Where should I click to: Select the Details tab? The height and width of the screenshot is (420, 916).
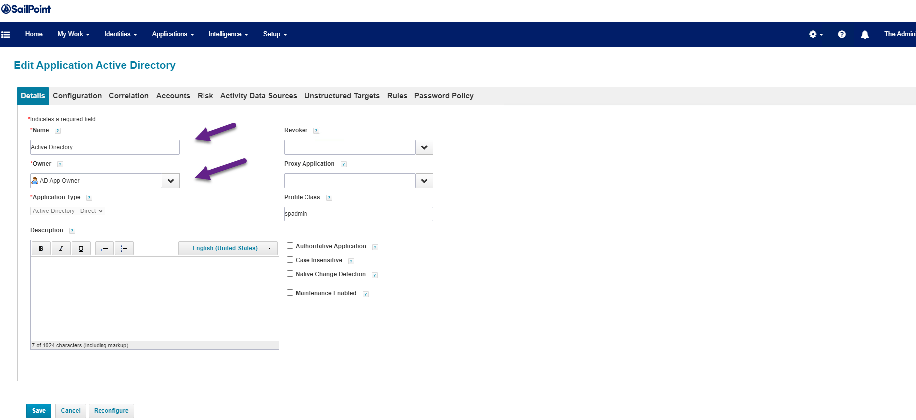point(33,96)
